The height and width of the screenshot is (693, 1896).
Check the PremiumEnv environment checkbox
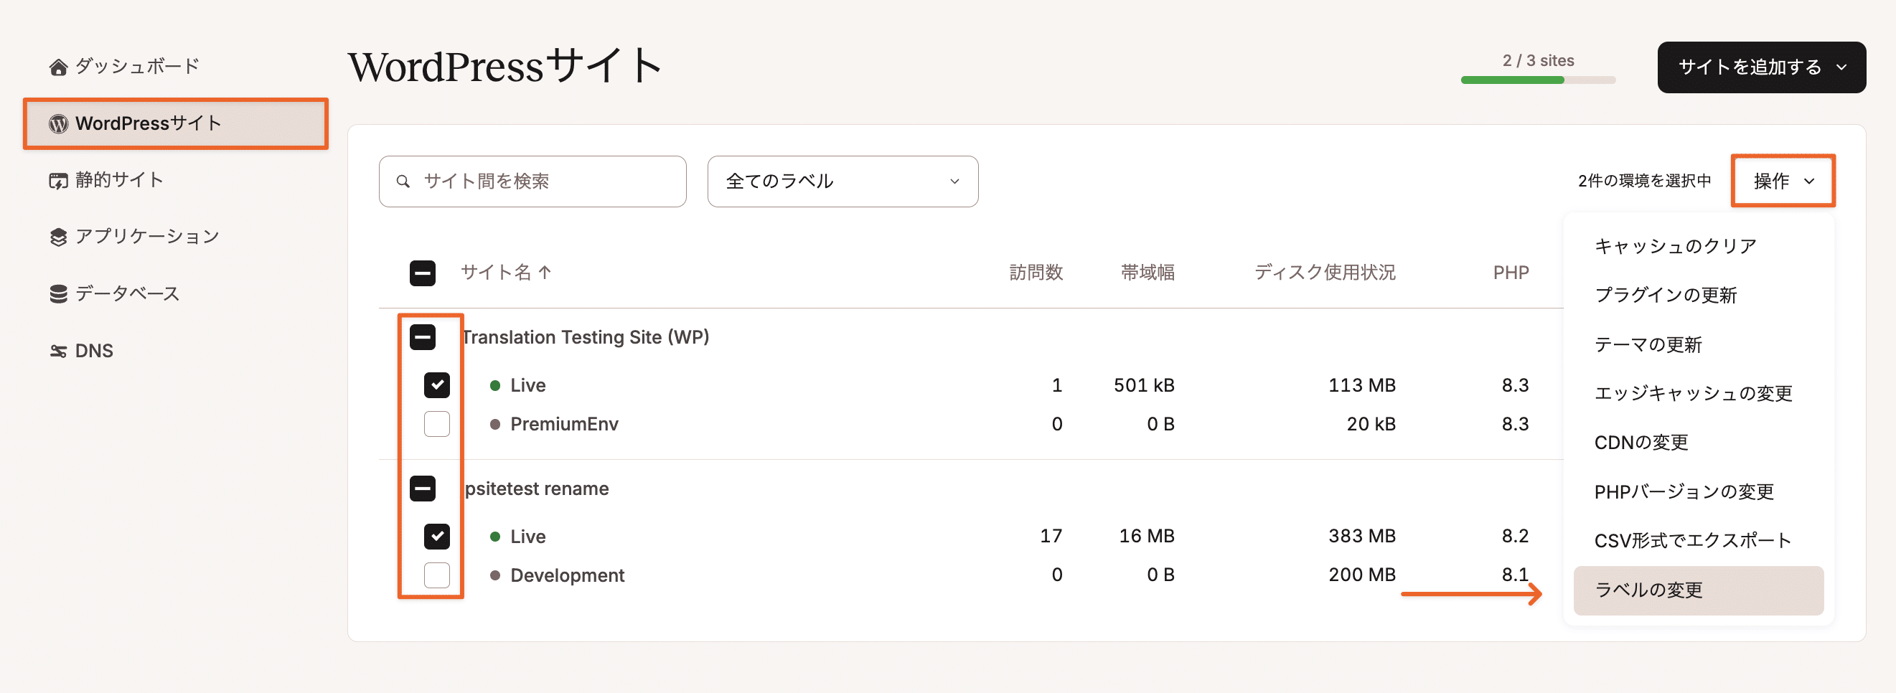click(436, 424)
